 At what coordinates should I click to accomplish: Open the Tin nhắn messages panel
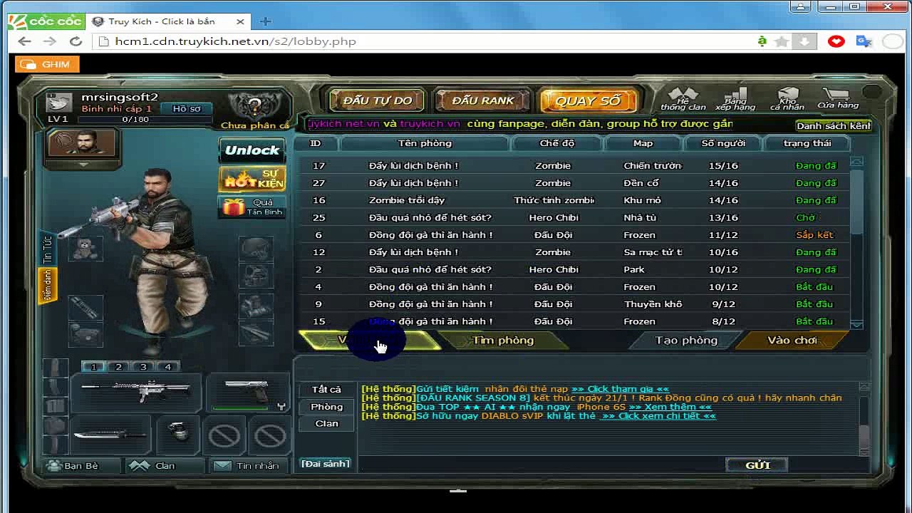point(248,466)
